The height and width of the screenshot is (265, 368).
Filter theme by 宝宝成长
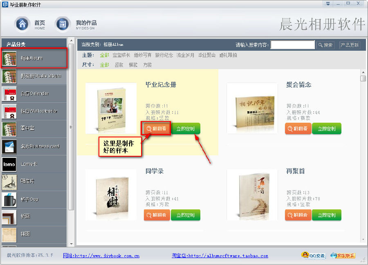[121, 55]
